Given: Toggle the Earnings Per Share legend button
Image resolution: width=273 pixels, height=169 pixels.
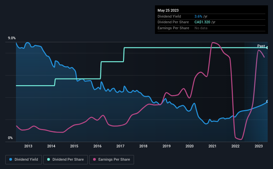Looking at the screenshot, I should pyautogui.click(x=111, y=160).
